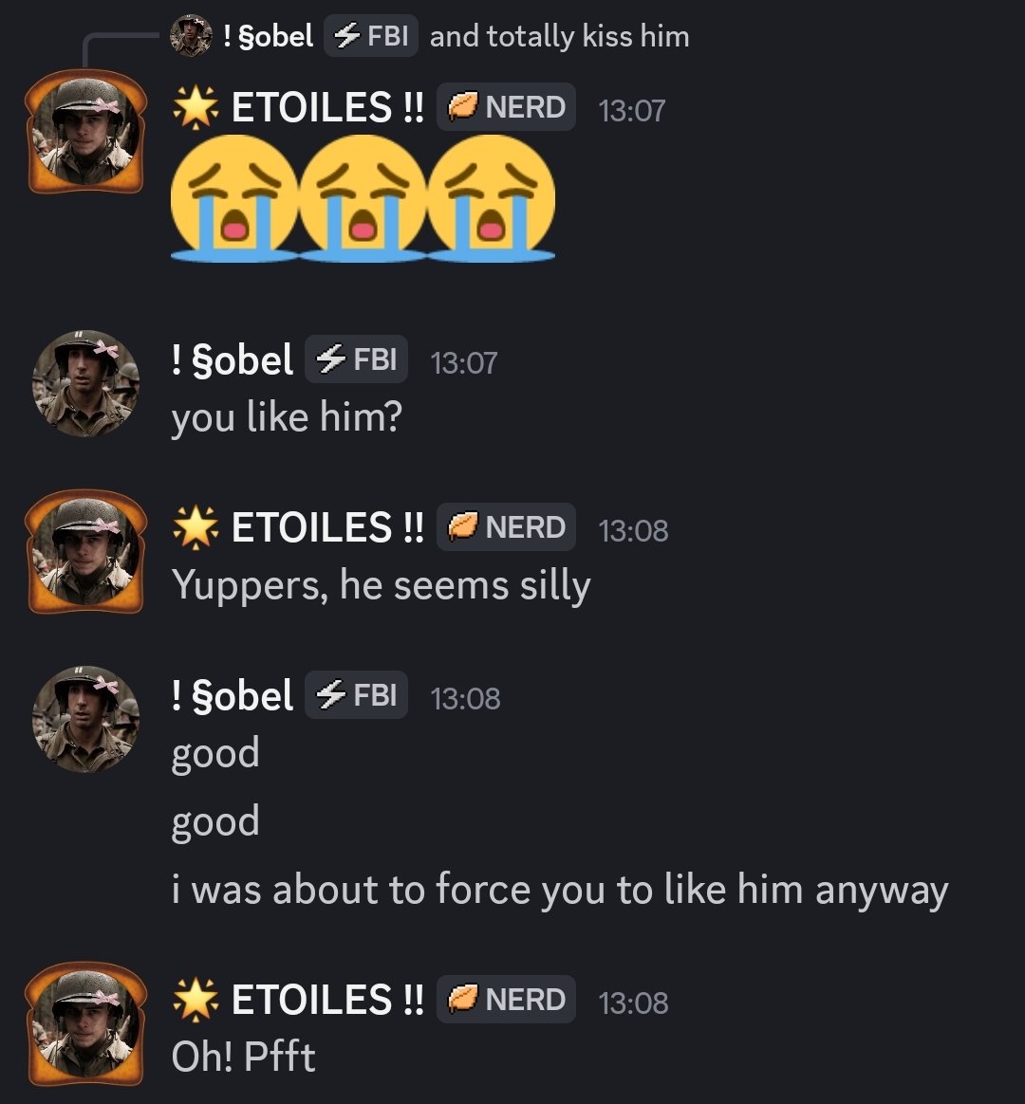The height and width of the screenshot is (1104, 1025).
Task: Open the §obel avatar next to the "good" messages
Action: click(x=86, y=720)
